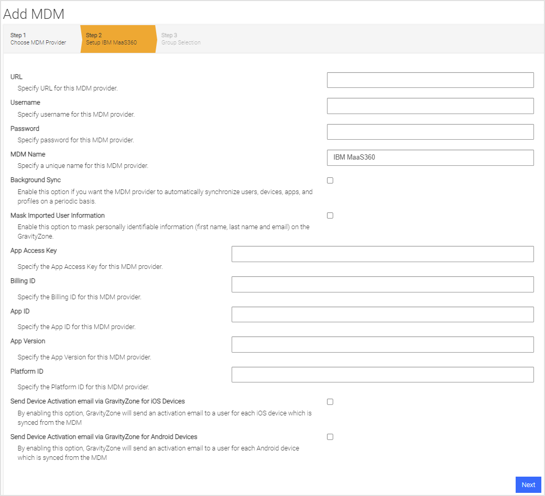
Task: Select the App Version input field
Action: click(x=383, y=344)
